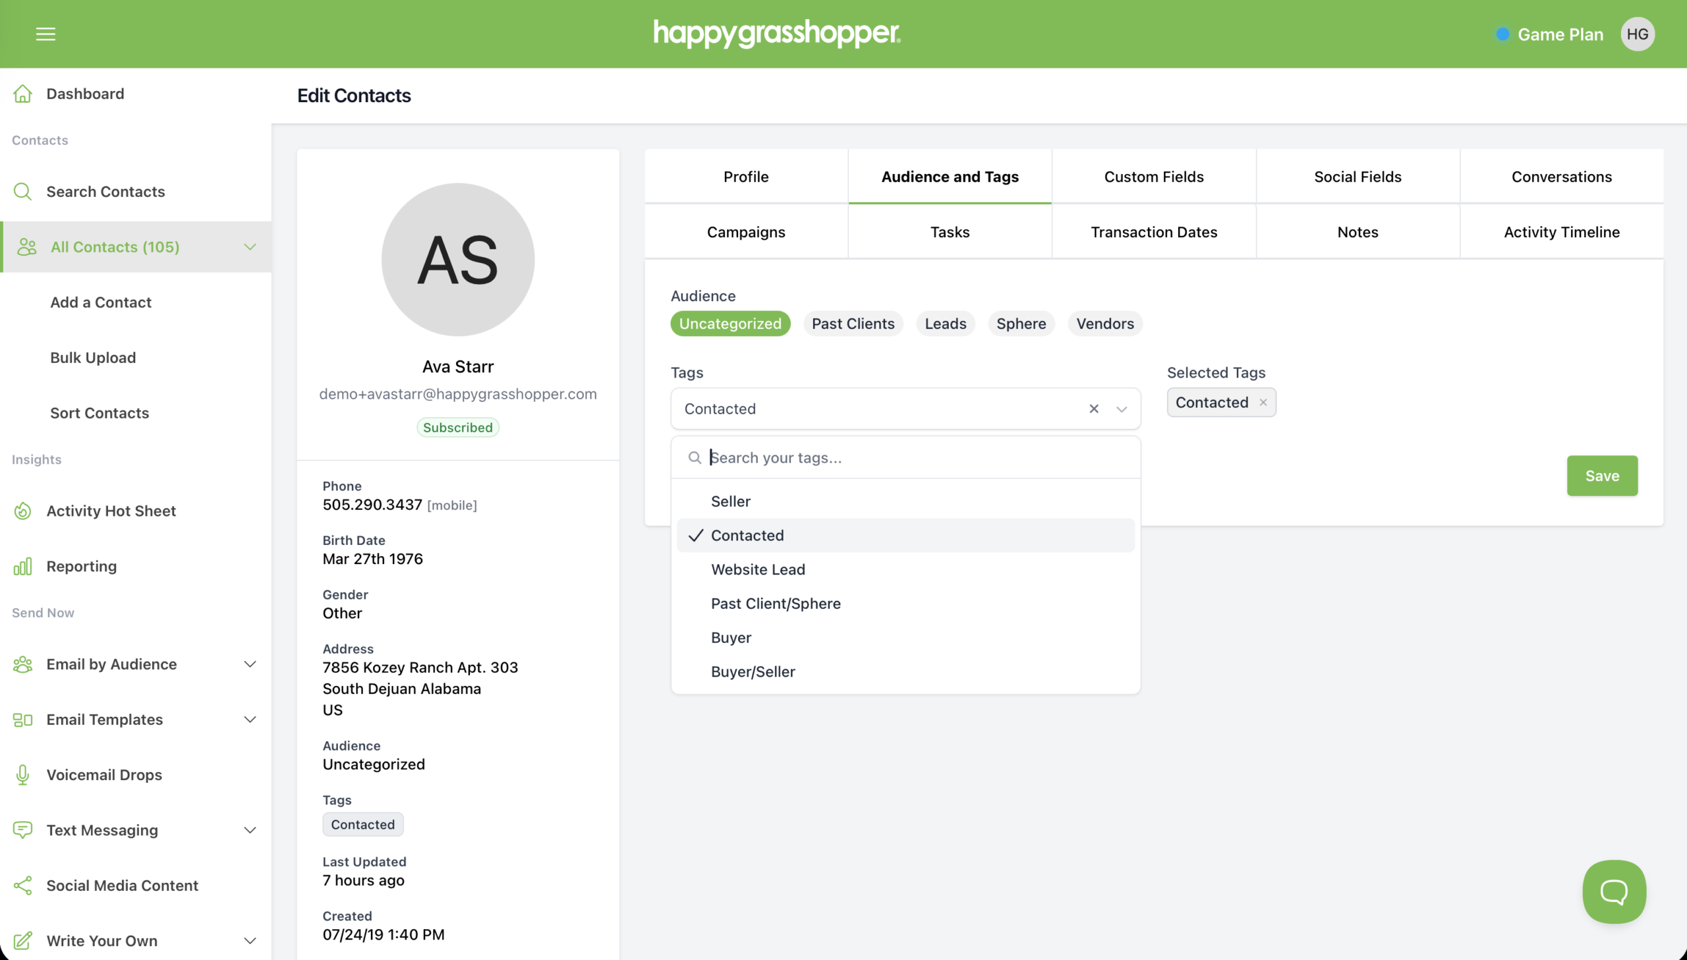Viewport: 1687px width, 960px height.
Task: Open Activity Hot Sheet flame icon
Action: [23, 511]
